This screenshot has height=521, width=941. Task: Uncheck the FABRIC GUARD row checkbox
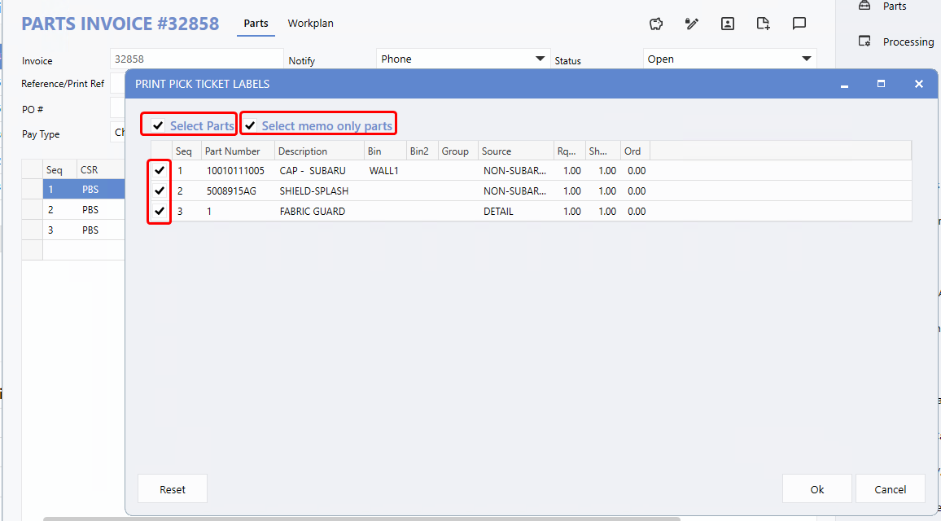tap(160, 212)
